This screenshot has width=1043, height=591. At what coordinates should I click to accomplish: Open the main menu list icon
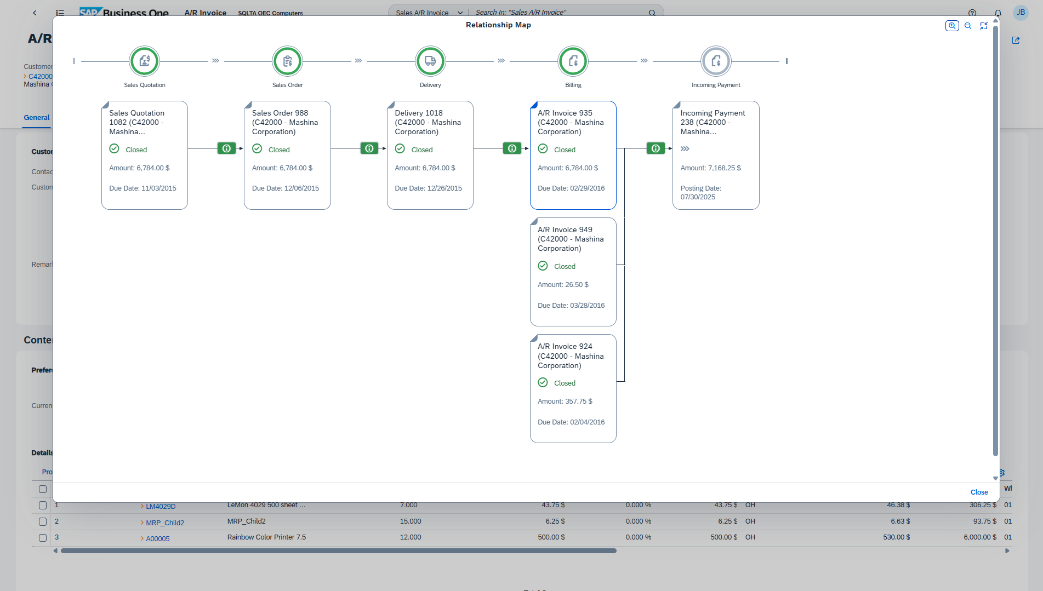pos(60,13)
